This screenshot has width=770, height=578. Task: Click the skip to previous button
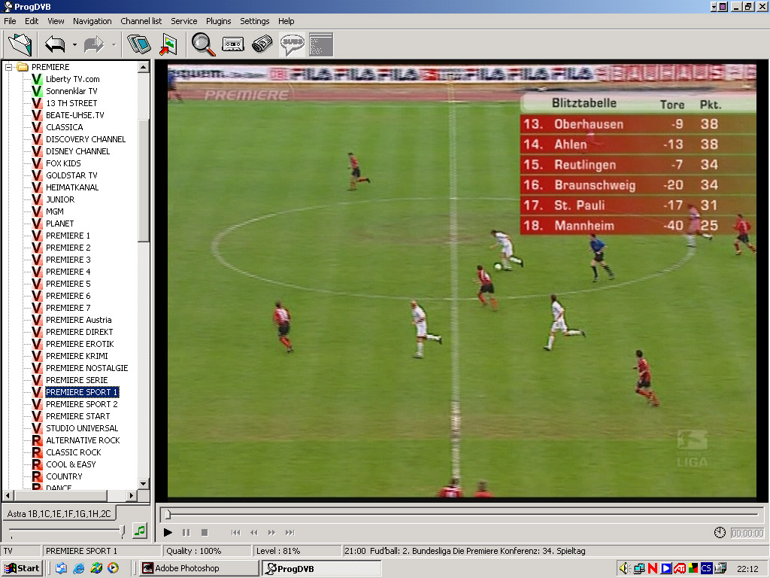coord(235,532)
